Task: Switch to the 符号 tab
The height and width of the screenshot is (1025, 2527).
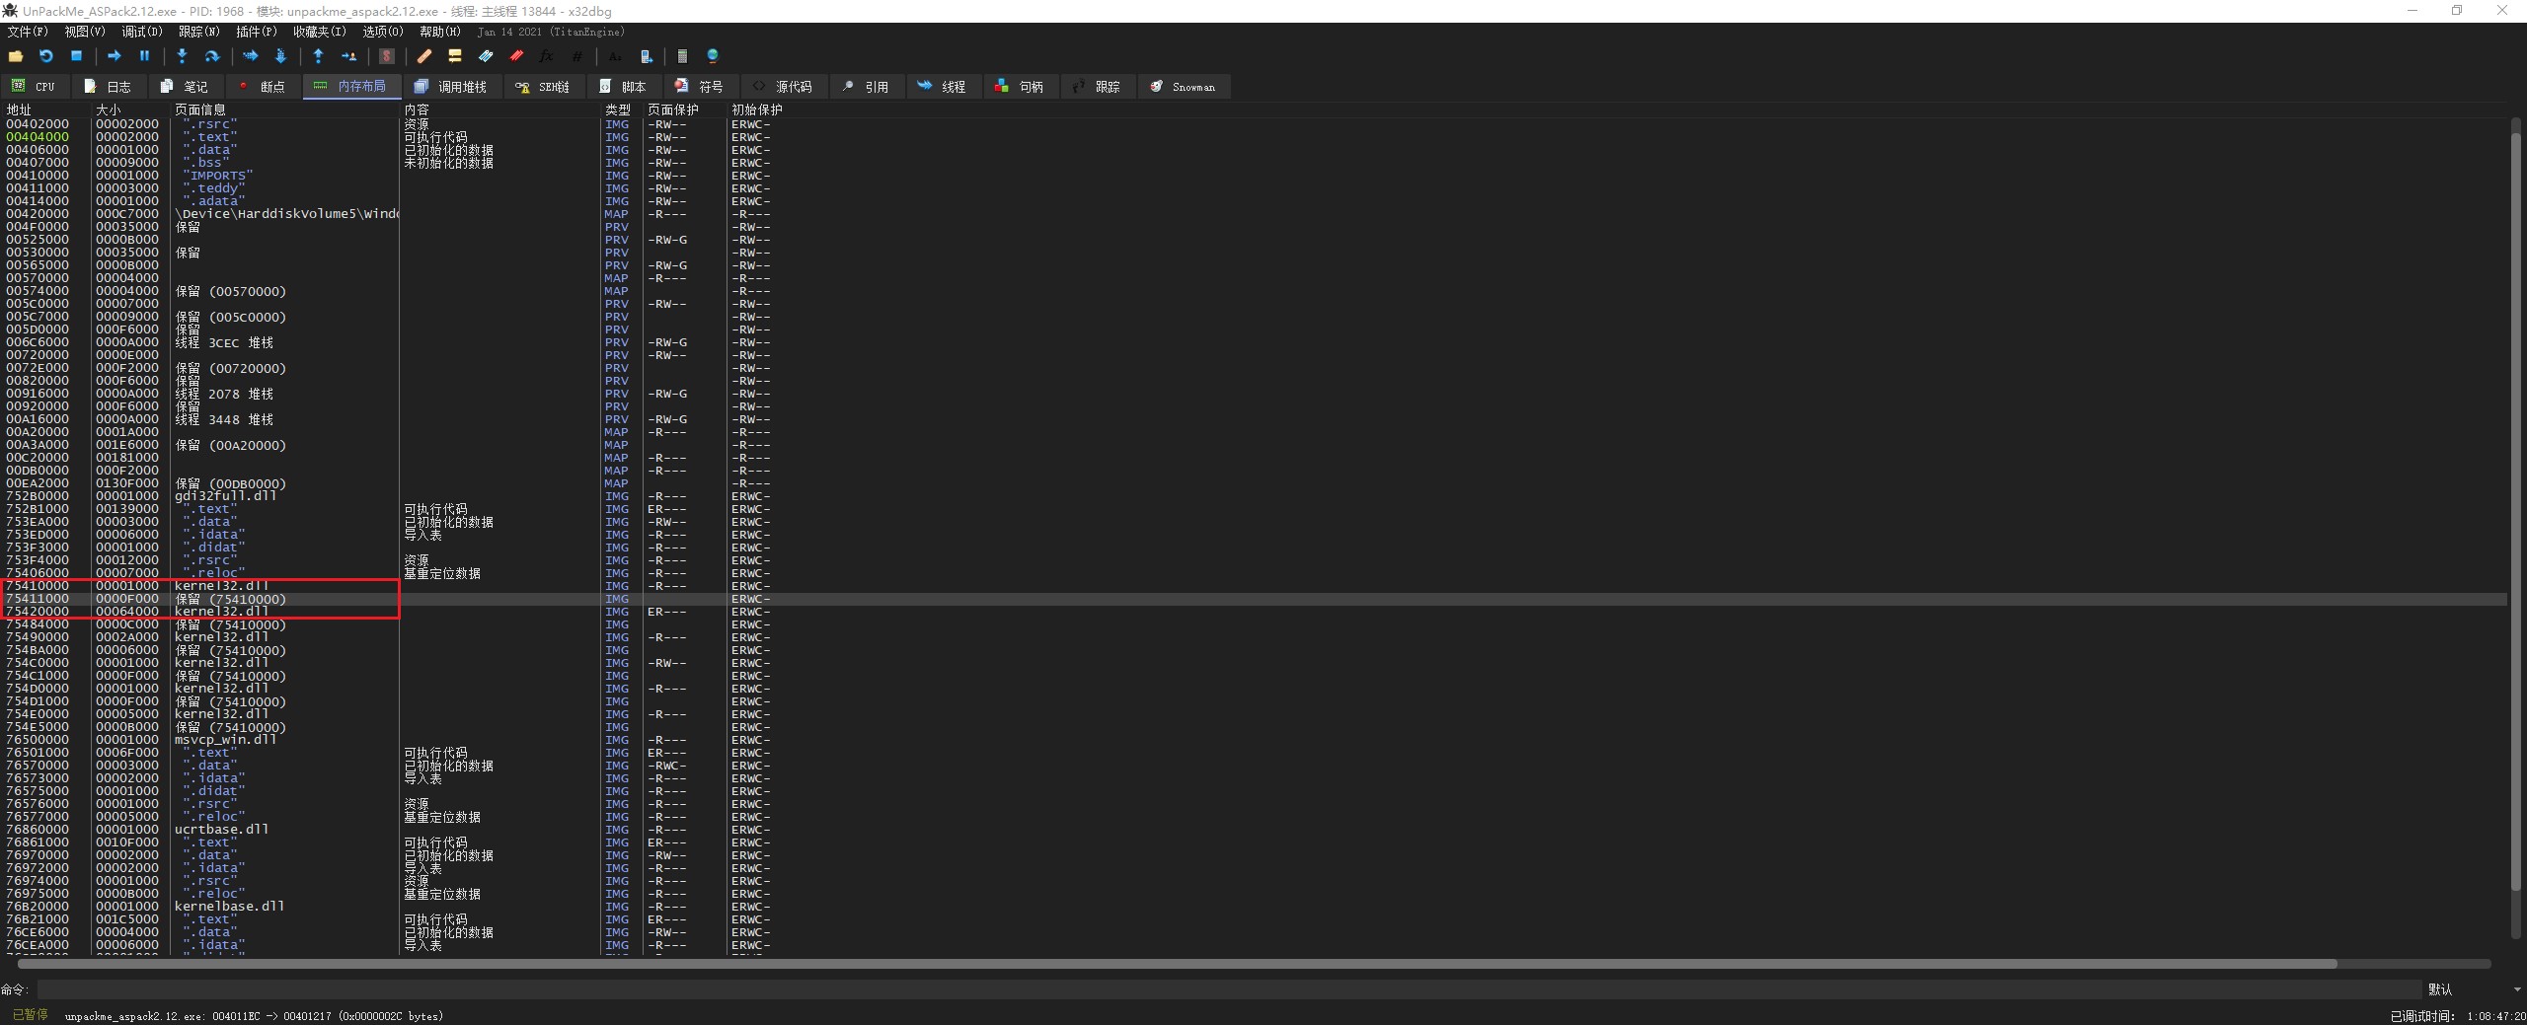Action: [x=700, y=87]
